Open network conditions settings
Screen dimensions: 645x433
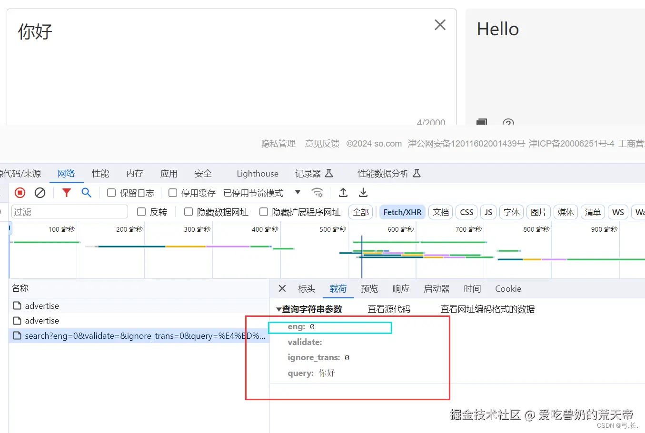[x=318, y=192]
